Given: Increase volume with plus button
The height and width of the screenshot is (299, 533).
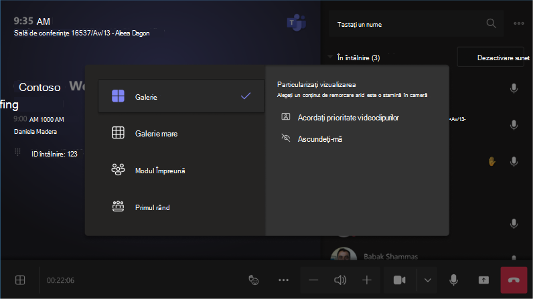Looking at the screenshot, I should click(366, 280).
